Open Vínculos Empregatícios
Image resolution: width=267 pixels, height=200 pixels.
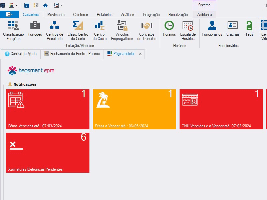[x=122, y=31]
